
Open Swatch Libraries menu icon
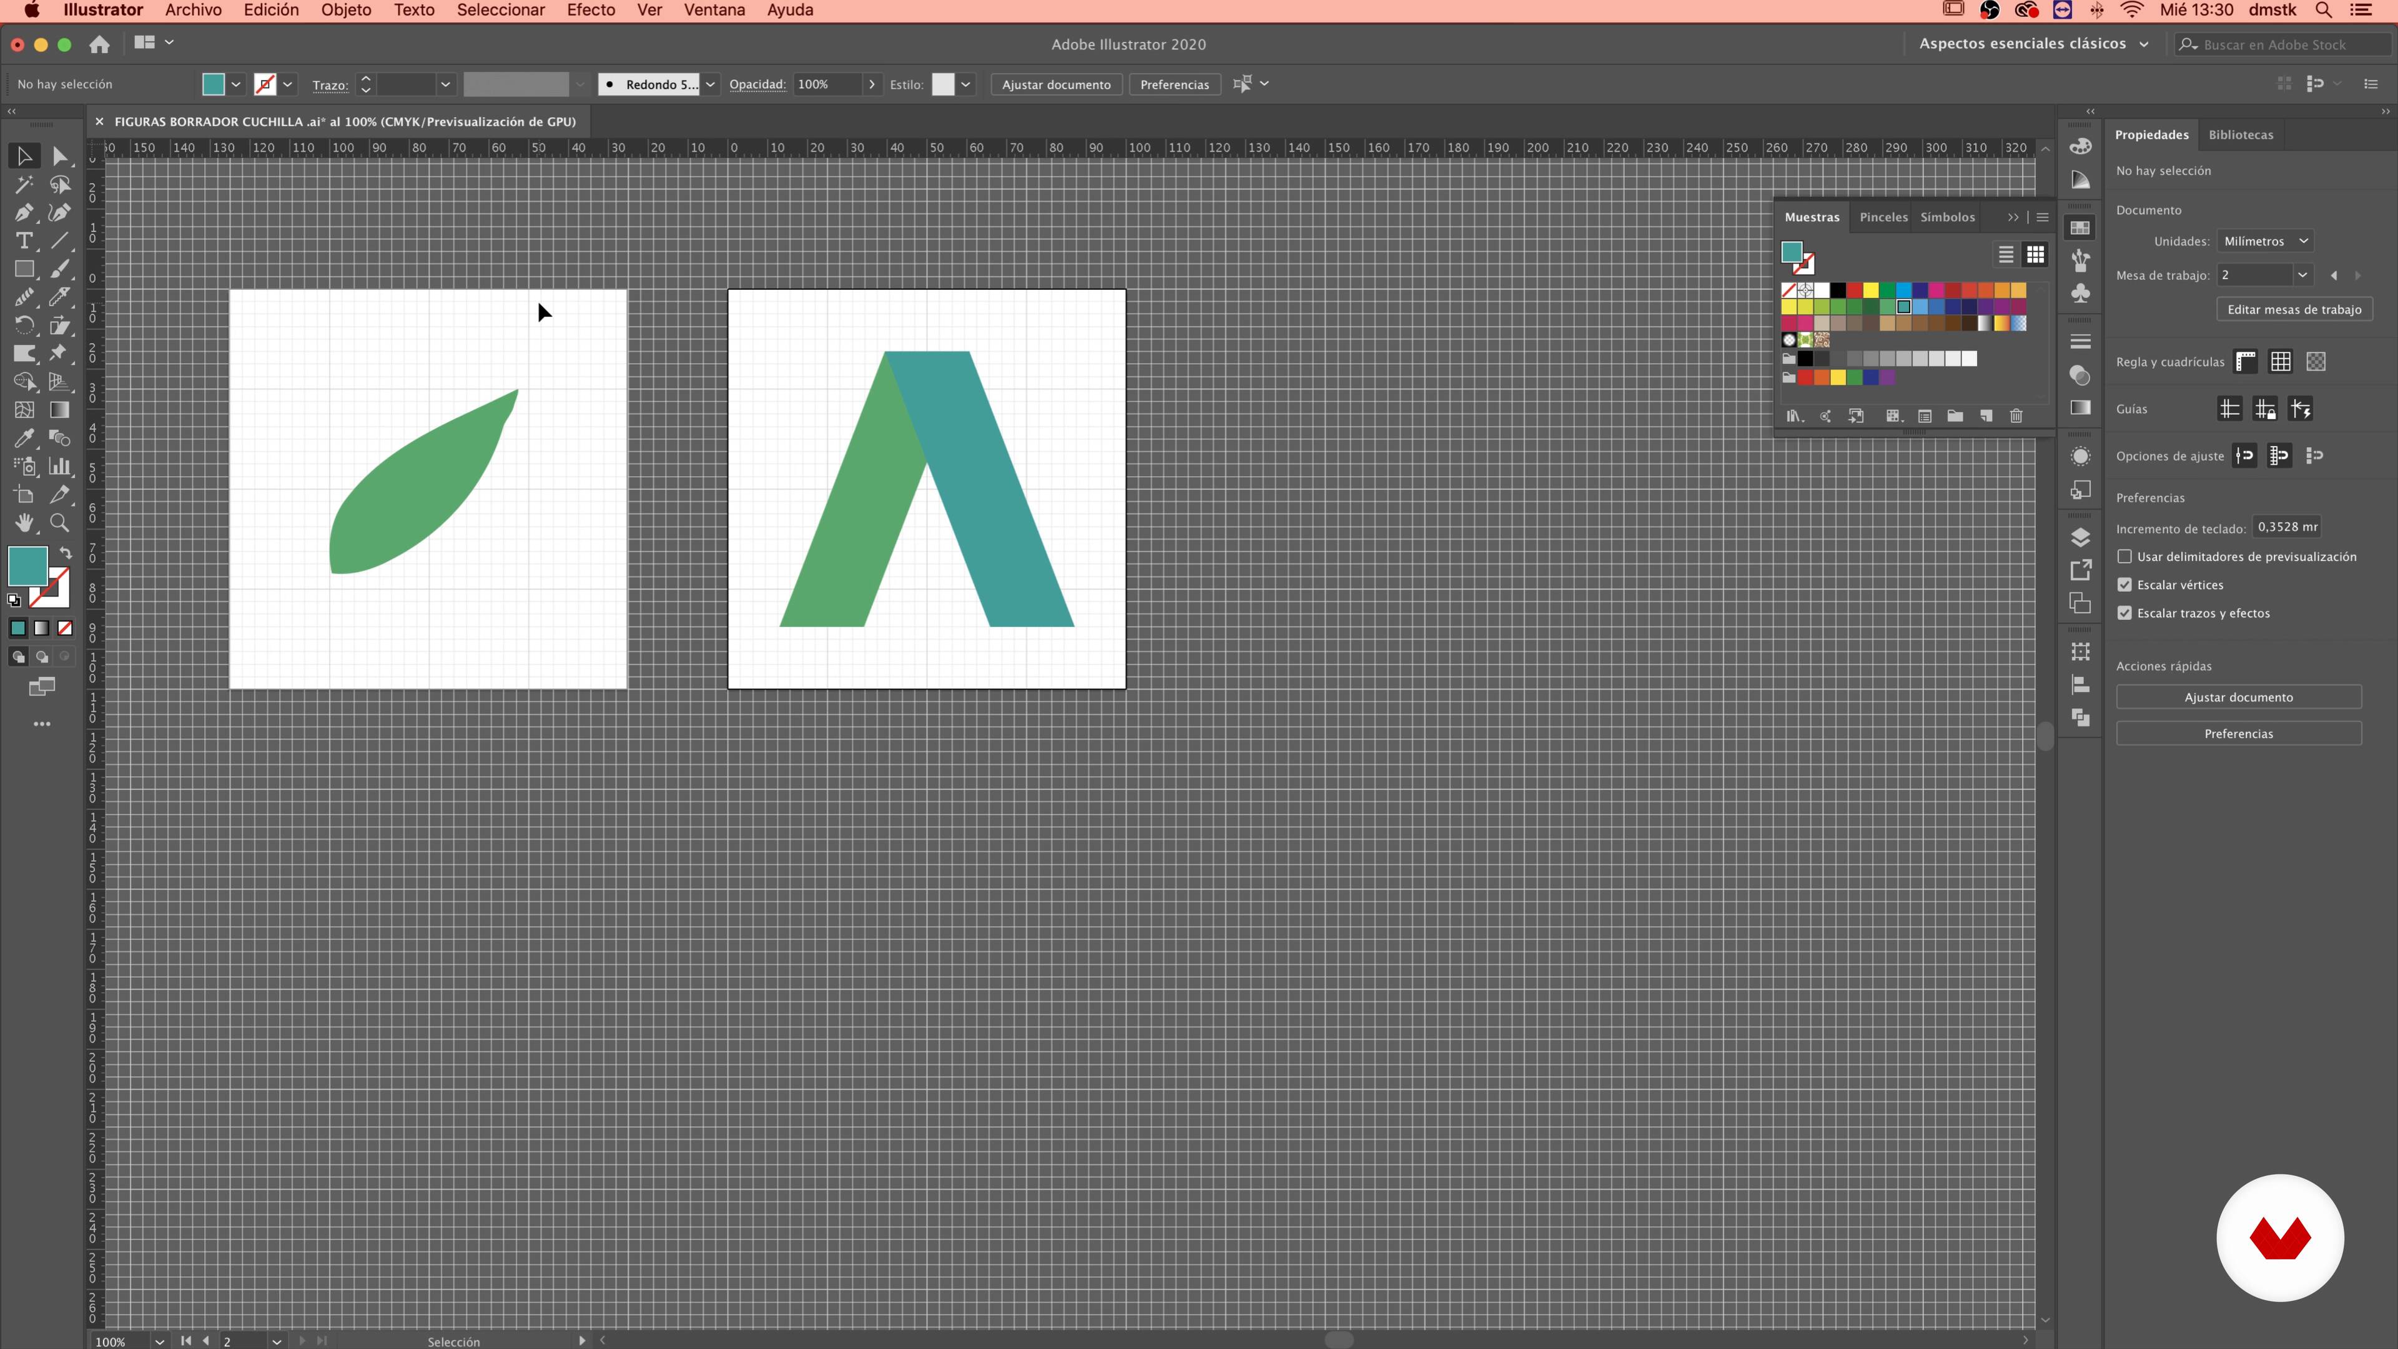coord(1794,415)
